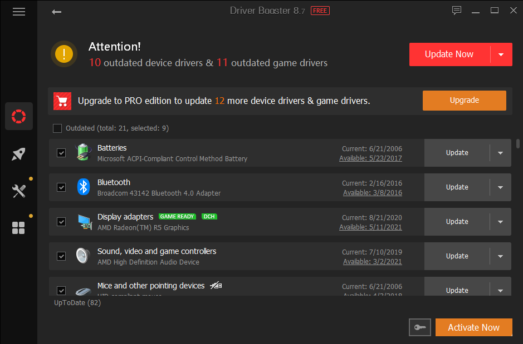Open the hamburger menu

(18, 11)
